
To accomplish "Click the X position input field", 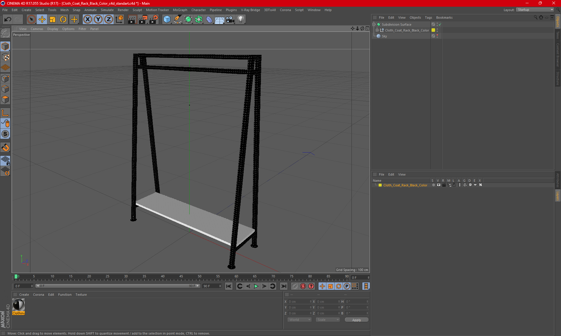I will pos(300,302).
